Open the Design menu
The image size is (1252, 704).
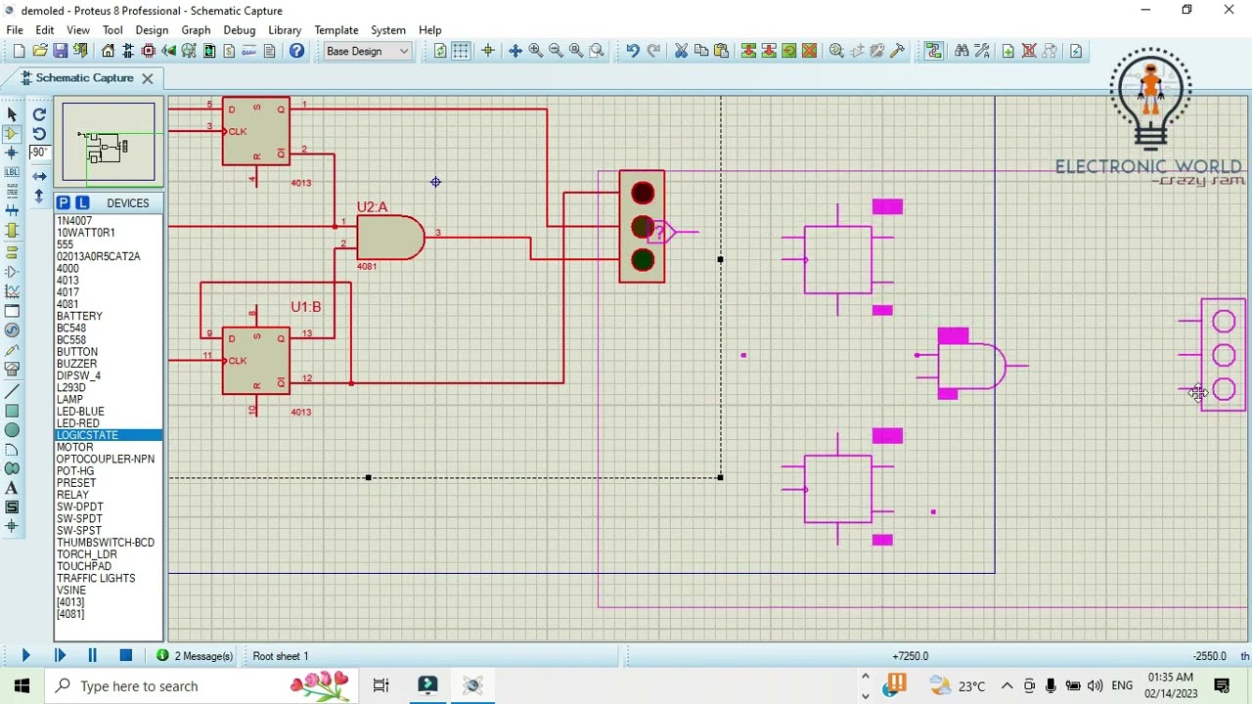(152, 30)
